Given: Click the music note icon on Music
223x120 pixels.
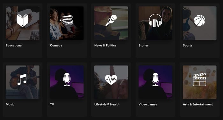Looking at the screenshot, I should click(x=22, y=80).
